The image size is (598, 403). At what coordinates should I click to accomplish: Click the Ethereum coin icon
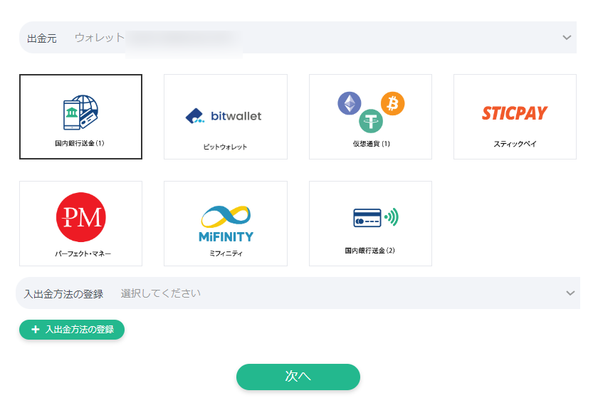tap(349, 104)
